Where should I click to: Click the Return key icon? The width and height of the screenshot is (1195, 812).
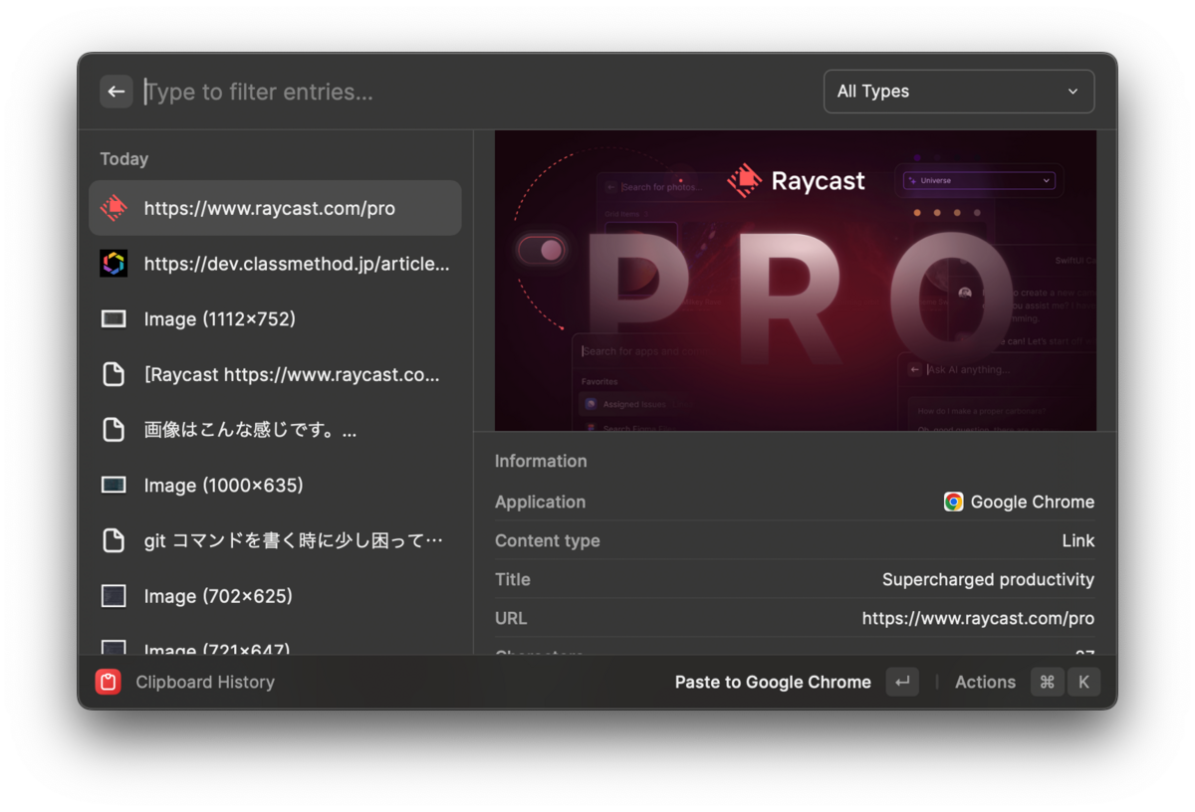point(902,682)
